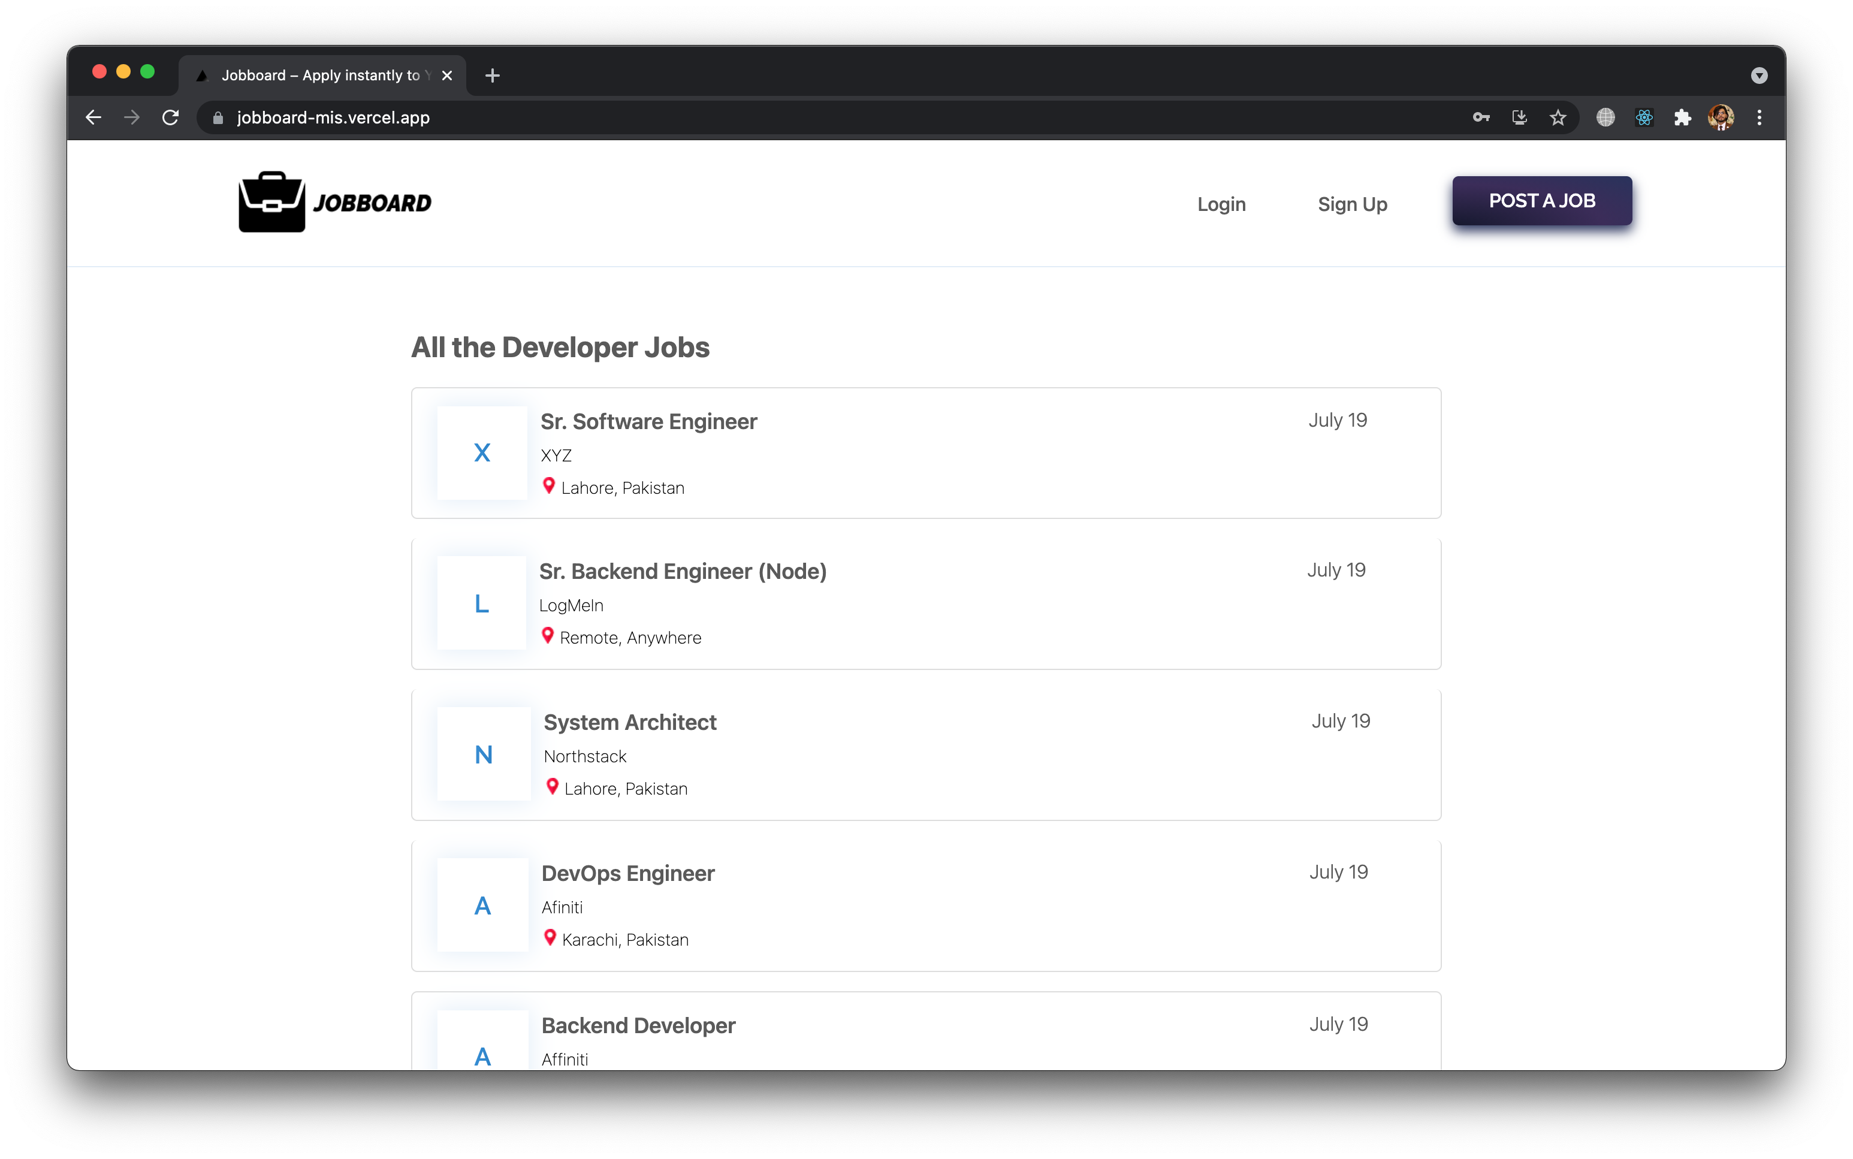Open the React DevTools extension icon

(x=1644, y=117)
